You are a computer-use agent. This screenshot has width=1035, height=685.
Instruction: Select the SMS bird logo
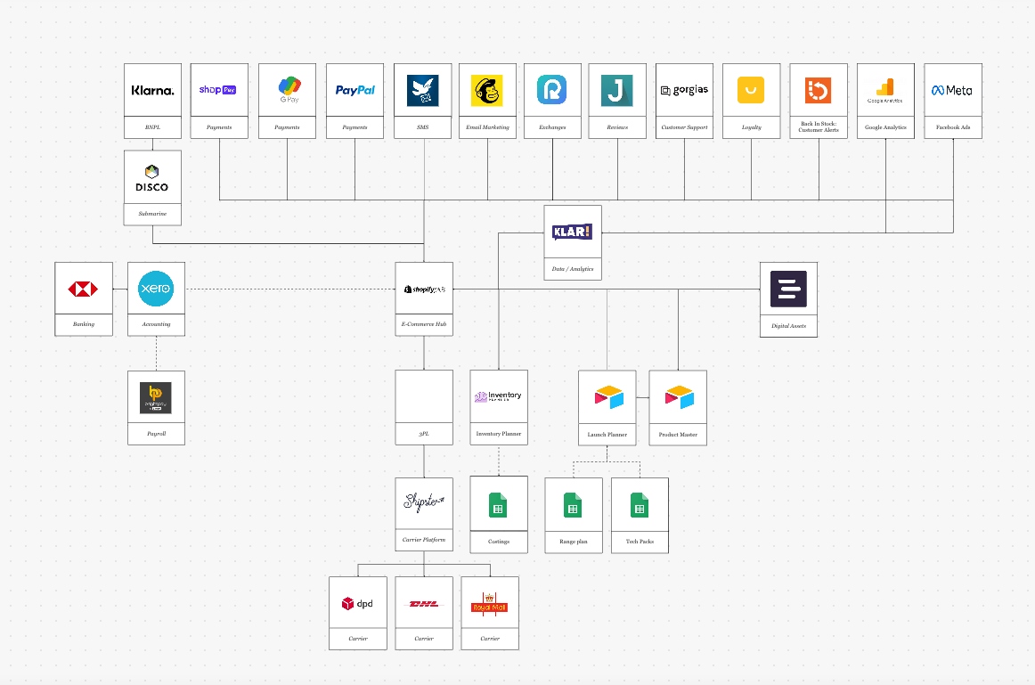422,90
